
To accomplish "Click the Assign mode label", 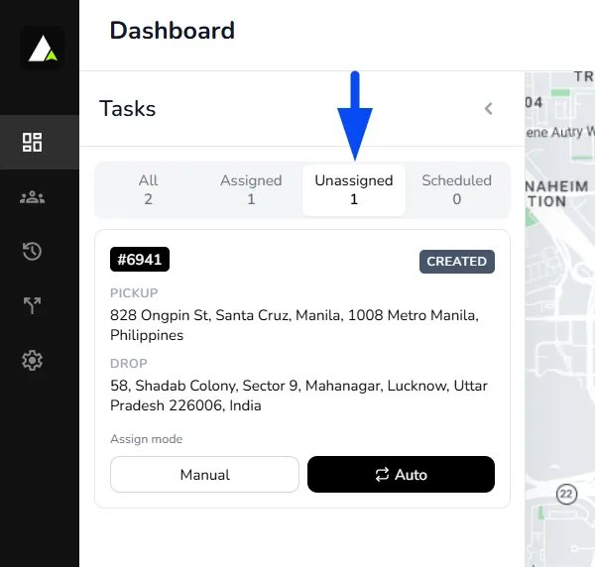I will coord(146,439).
